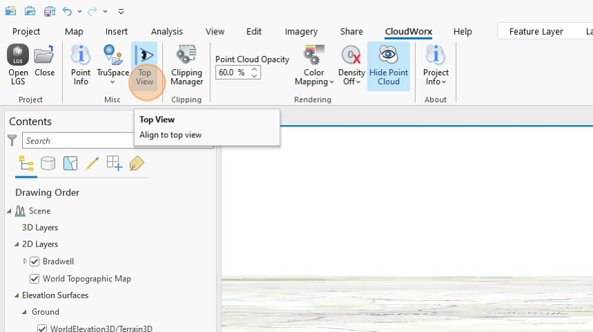
Task: Open the Undo history dropdown arrow
Action: (79, 12)
